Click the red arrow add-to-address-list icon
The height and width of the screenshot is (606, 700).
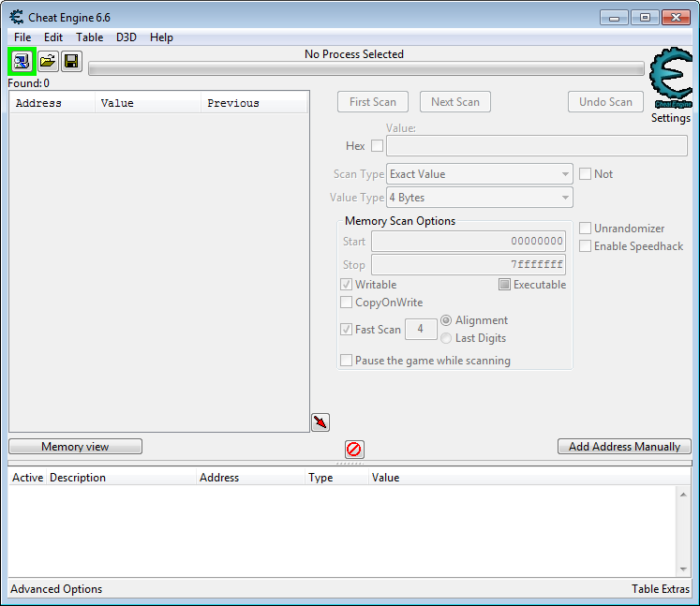tap(320, 422)
